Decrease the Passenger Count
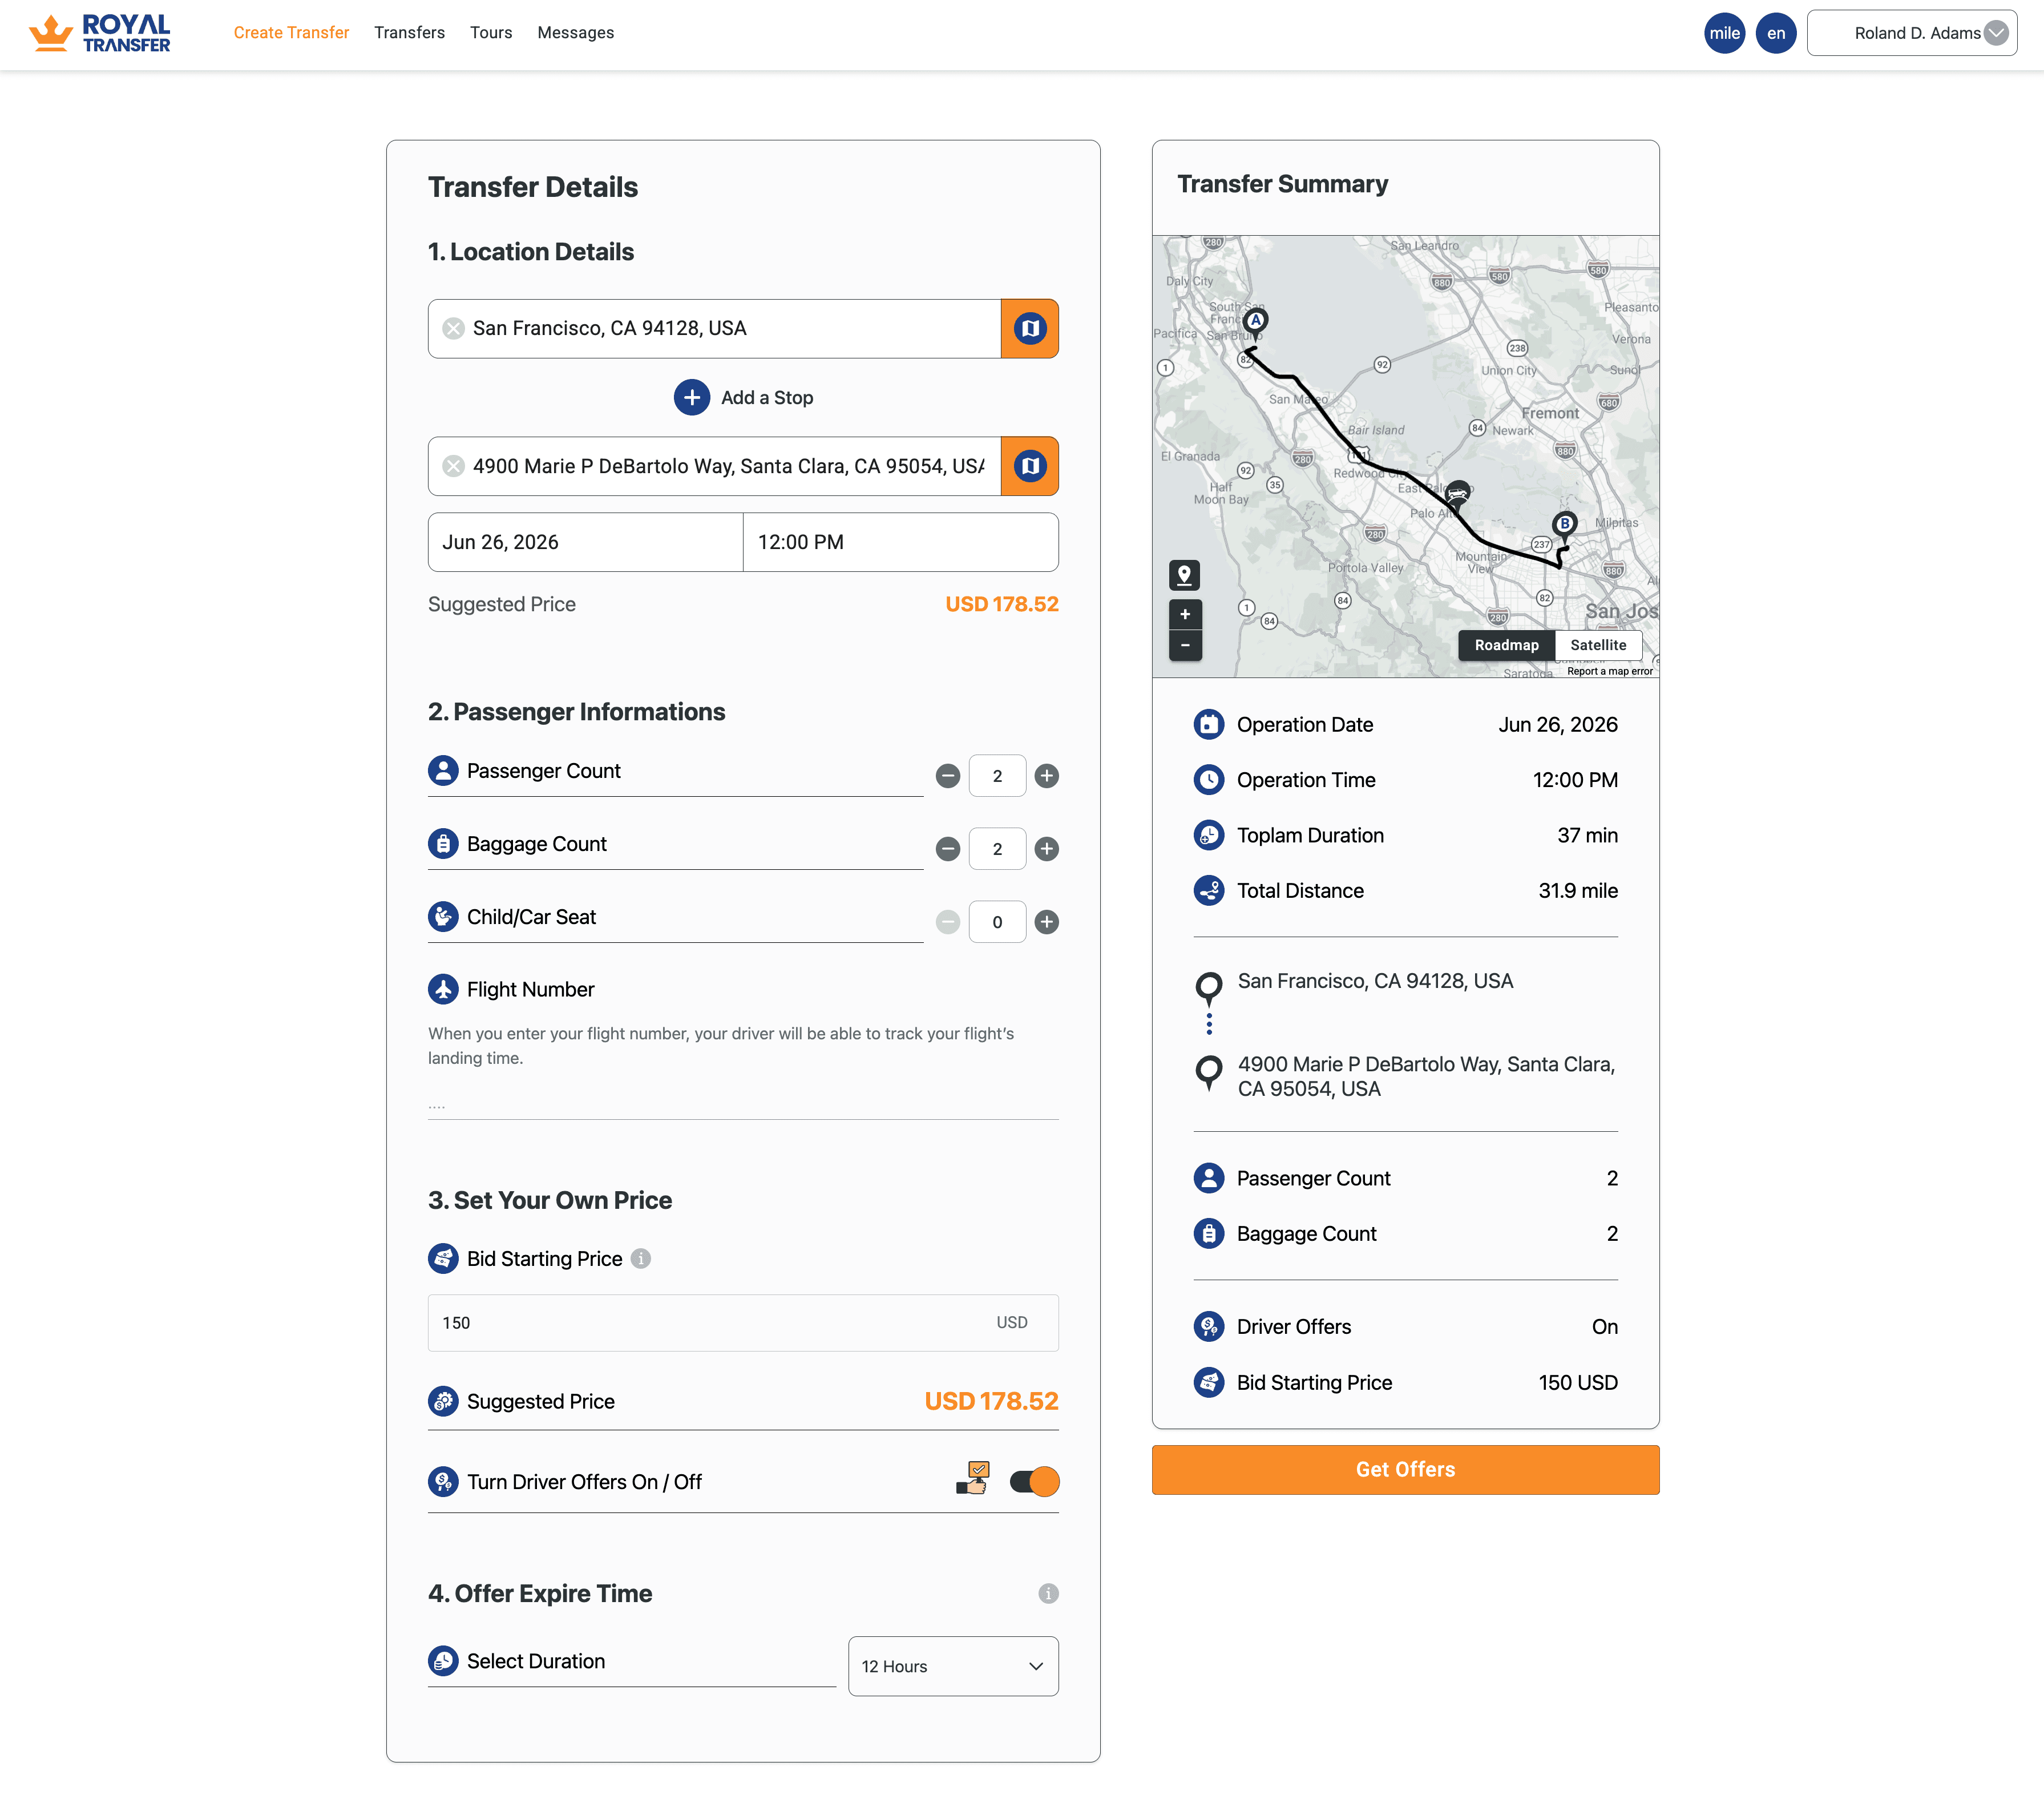Screen dimensions: 2044x1799 pos(947,776)
